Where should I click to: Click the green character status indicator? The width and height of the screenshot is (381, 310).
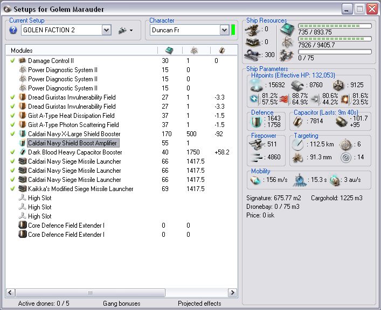233,30
